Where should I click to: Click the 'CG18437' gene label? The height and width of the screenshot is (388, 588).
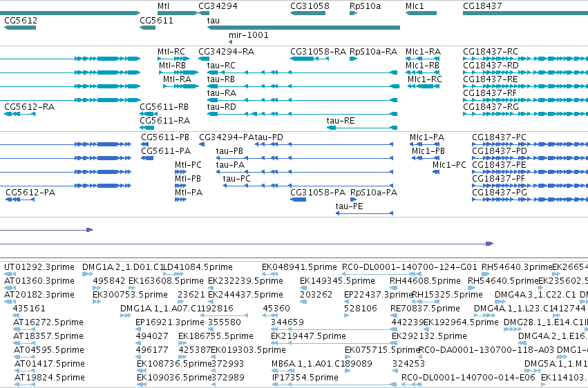[x=482, y=6]
